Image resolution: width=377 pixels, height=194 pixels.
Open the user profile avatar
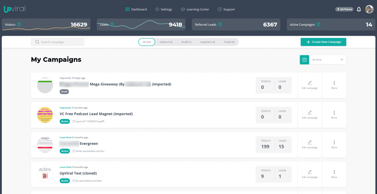(369, 9)
